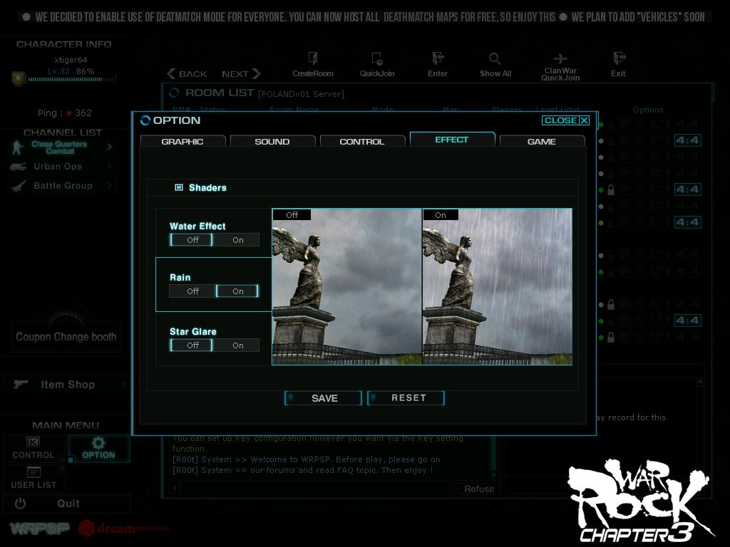Select the EFFECT tab
The image size is (730, 547).
coord(452,140)
